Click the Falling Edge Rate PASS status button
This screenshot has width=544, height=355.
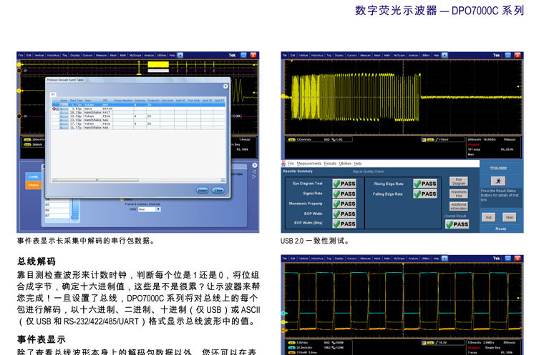425,194
